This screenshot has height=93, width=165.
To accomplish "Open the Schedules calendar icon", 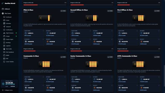I will click(4, 24).
